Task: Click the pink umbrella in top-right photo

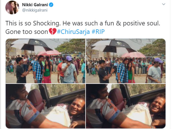Action: (x=133, y=54)
